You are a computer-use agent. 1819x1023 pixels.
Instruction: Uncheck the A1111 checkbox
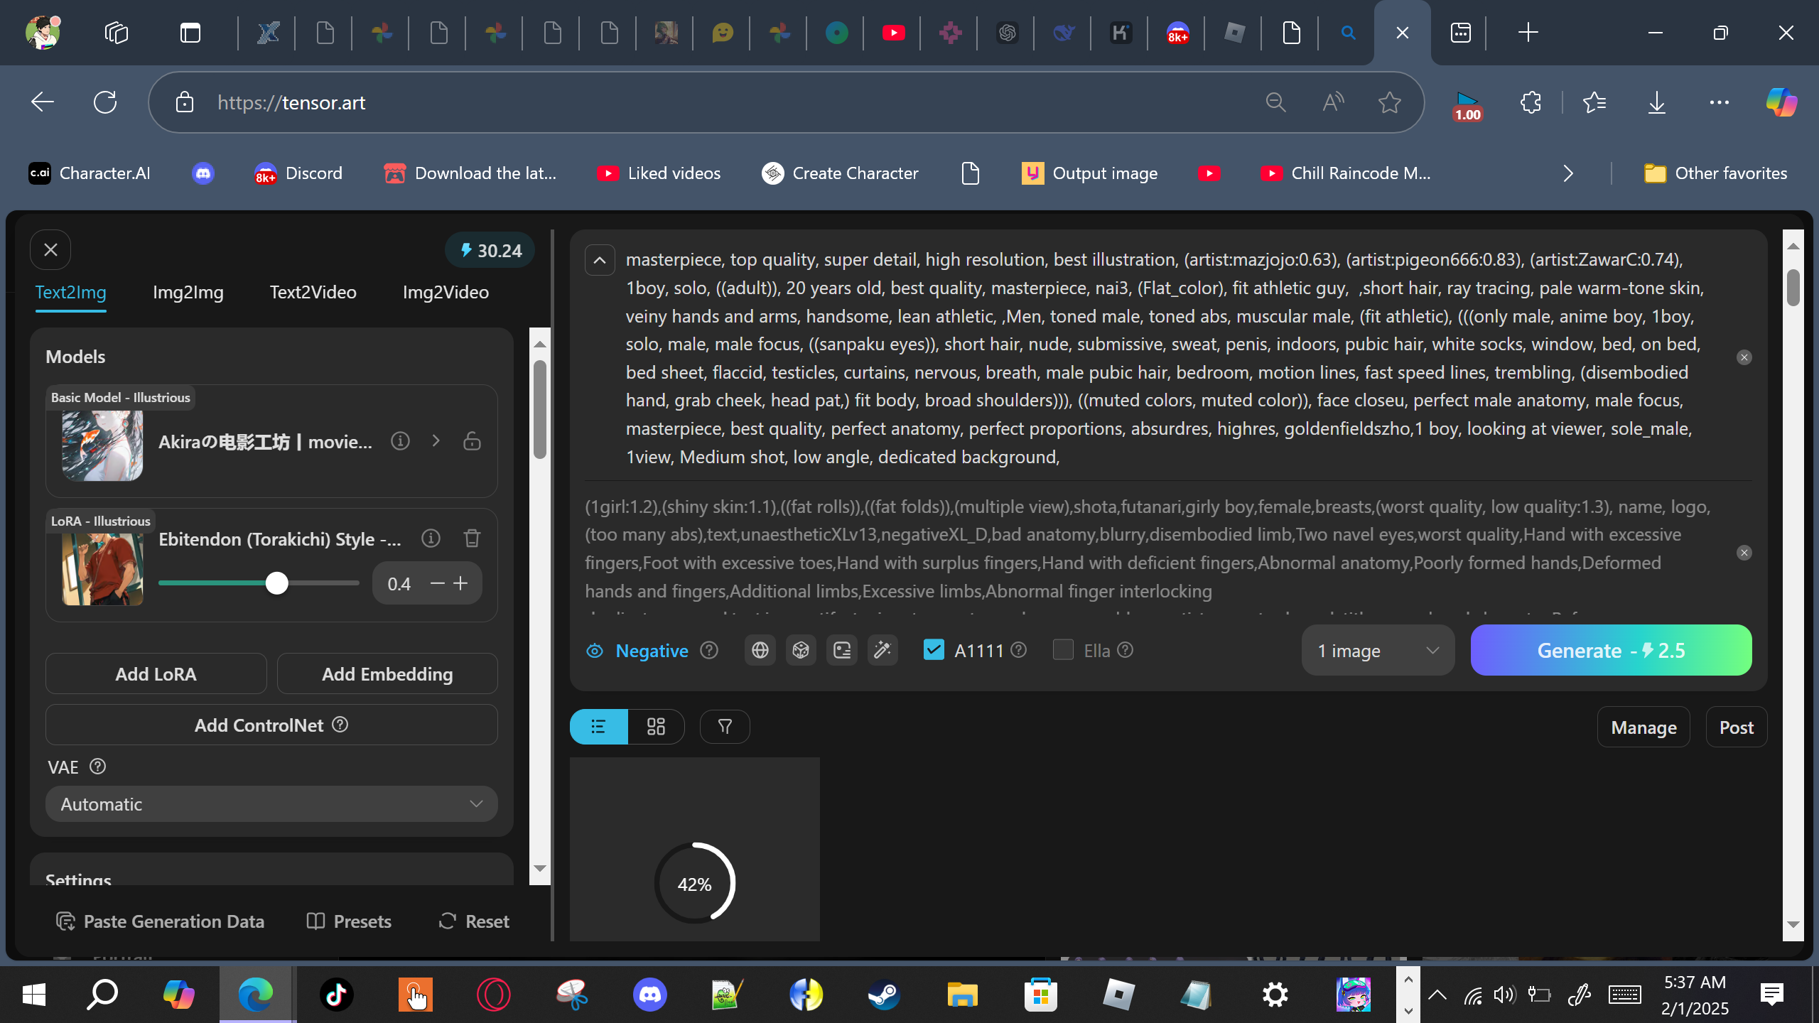tap(934, 650)
